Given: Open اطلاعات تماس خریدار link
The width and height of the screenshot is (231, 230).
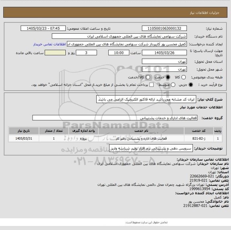Looking at the screenshot, I should point(49,44).
